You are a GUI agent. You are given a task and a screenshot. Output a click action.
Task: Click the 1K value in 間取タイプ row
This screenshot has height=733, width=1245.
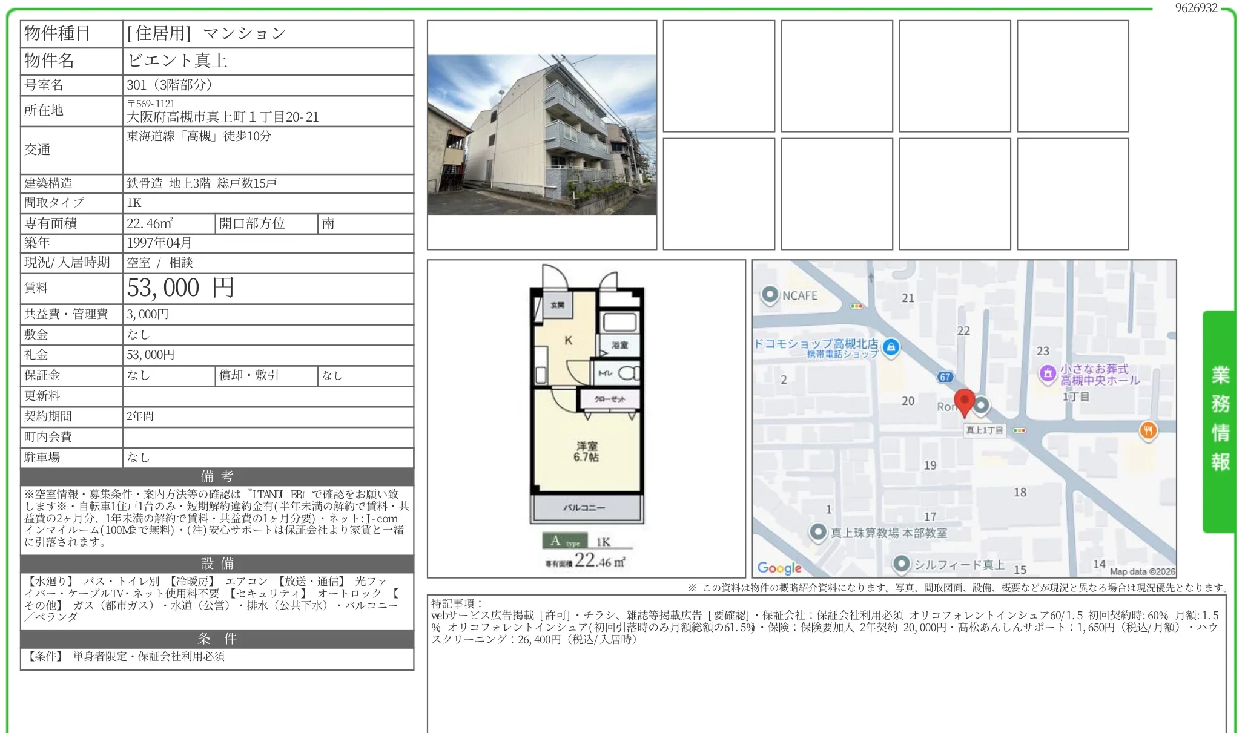tap(134, 203)
